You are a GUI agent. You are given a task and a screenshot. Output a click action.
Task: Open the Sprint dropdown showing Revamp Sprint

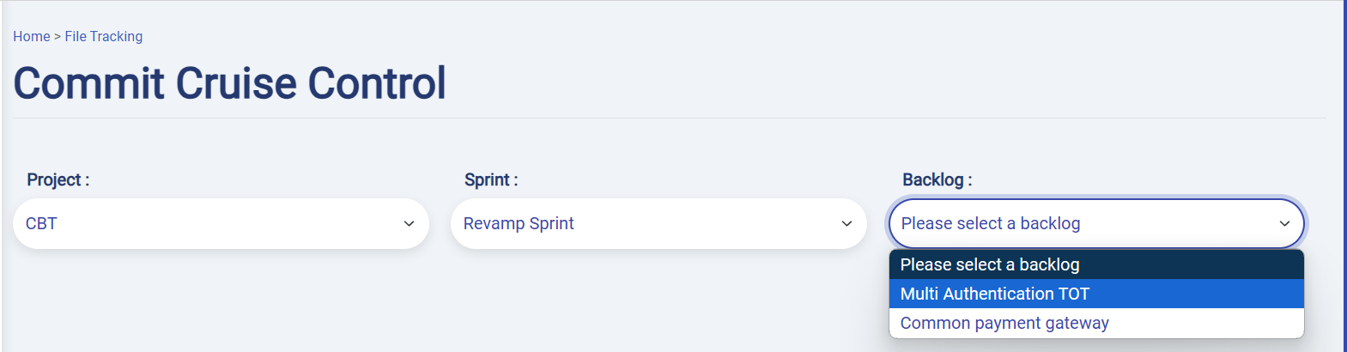coord(658,224)
